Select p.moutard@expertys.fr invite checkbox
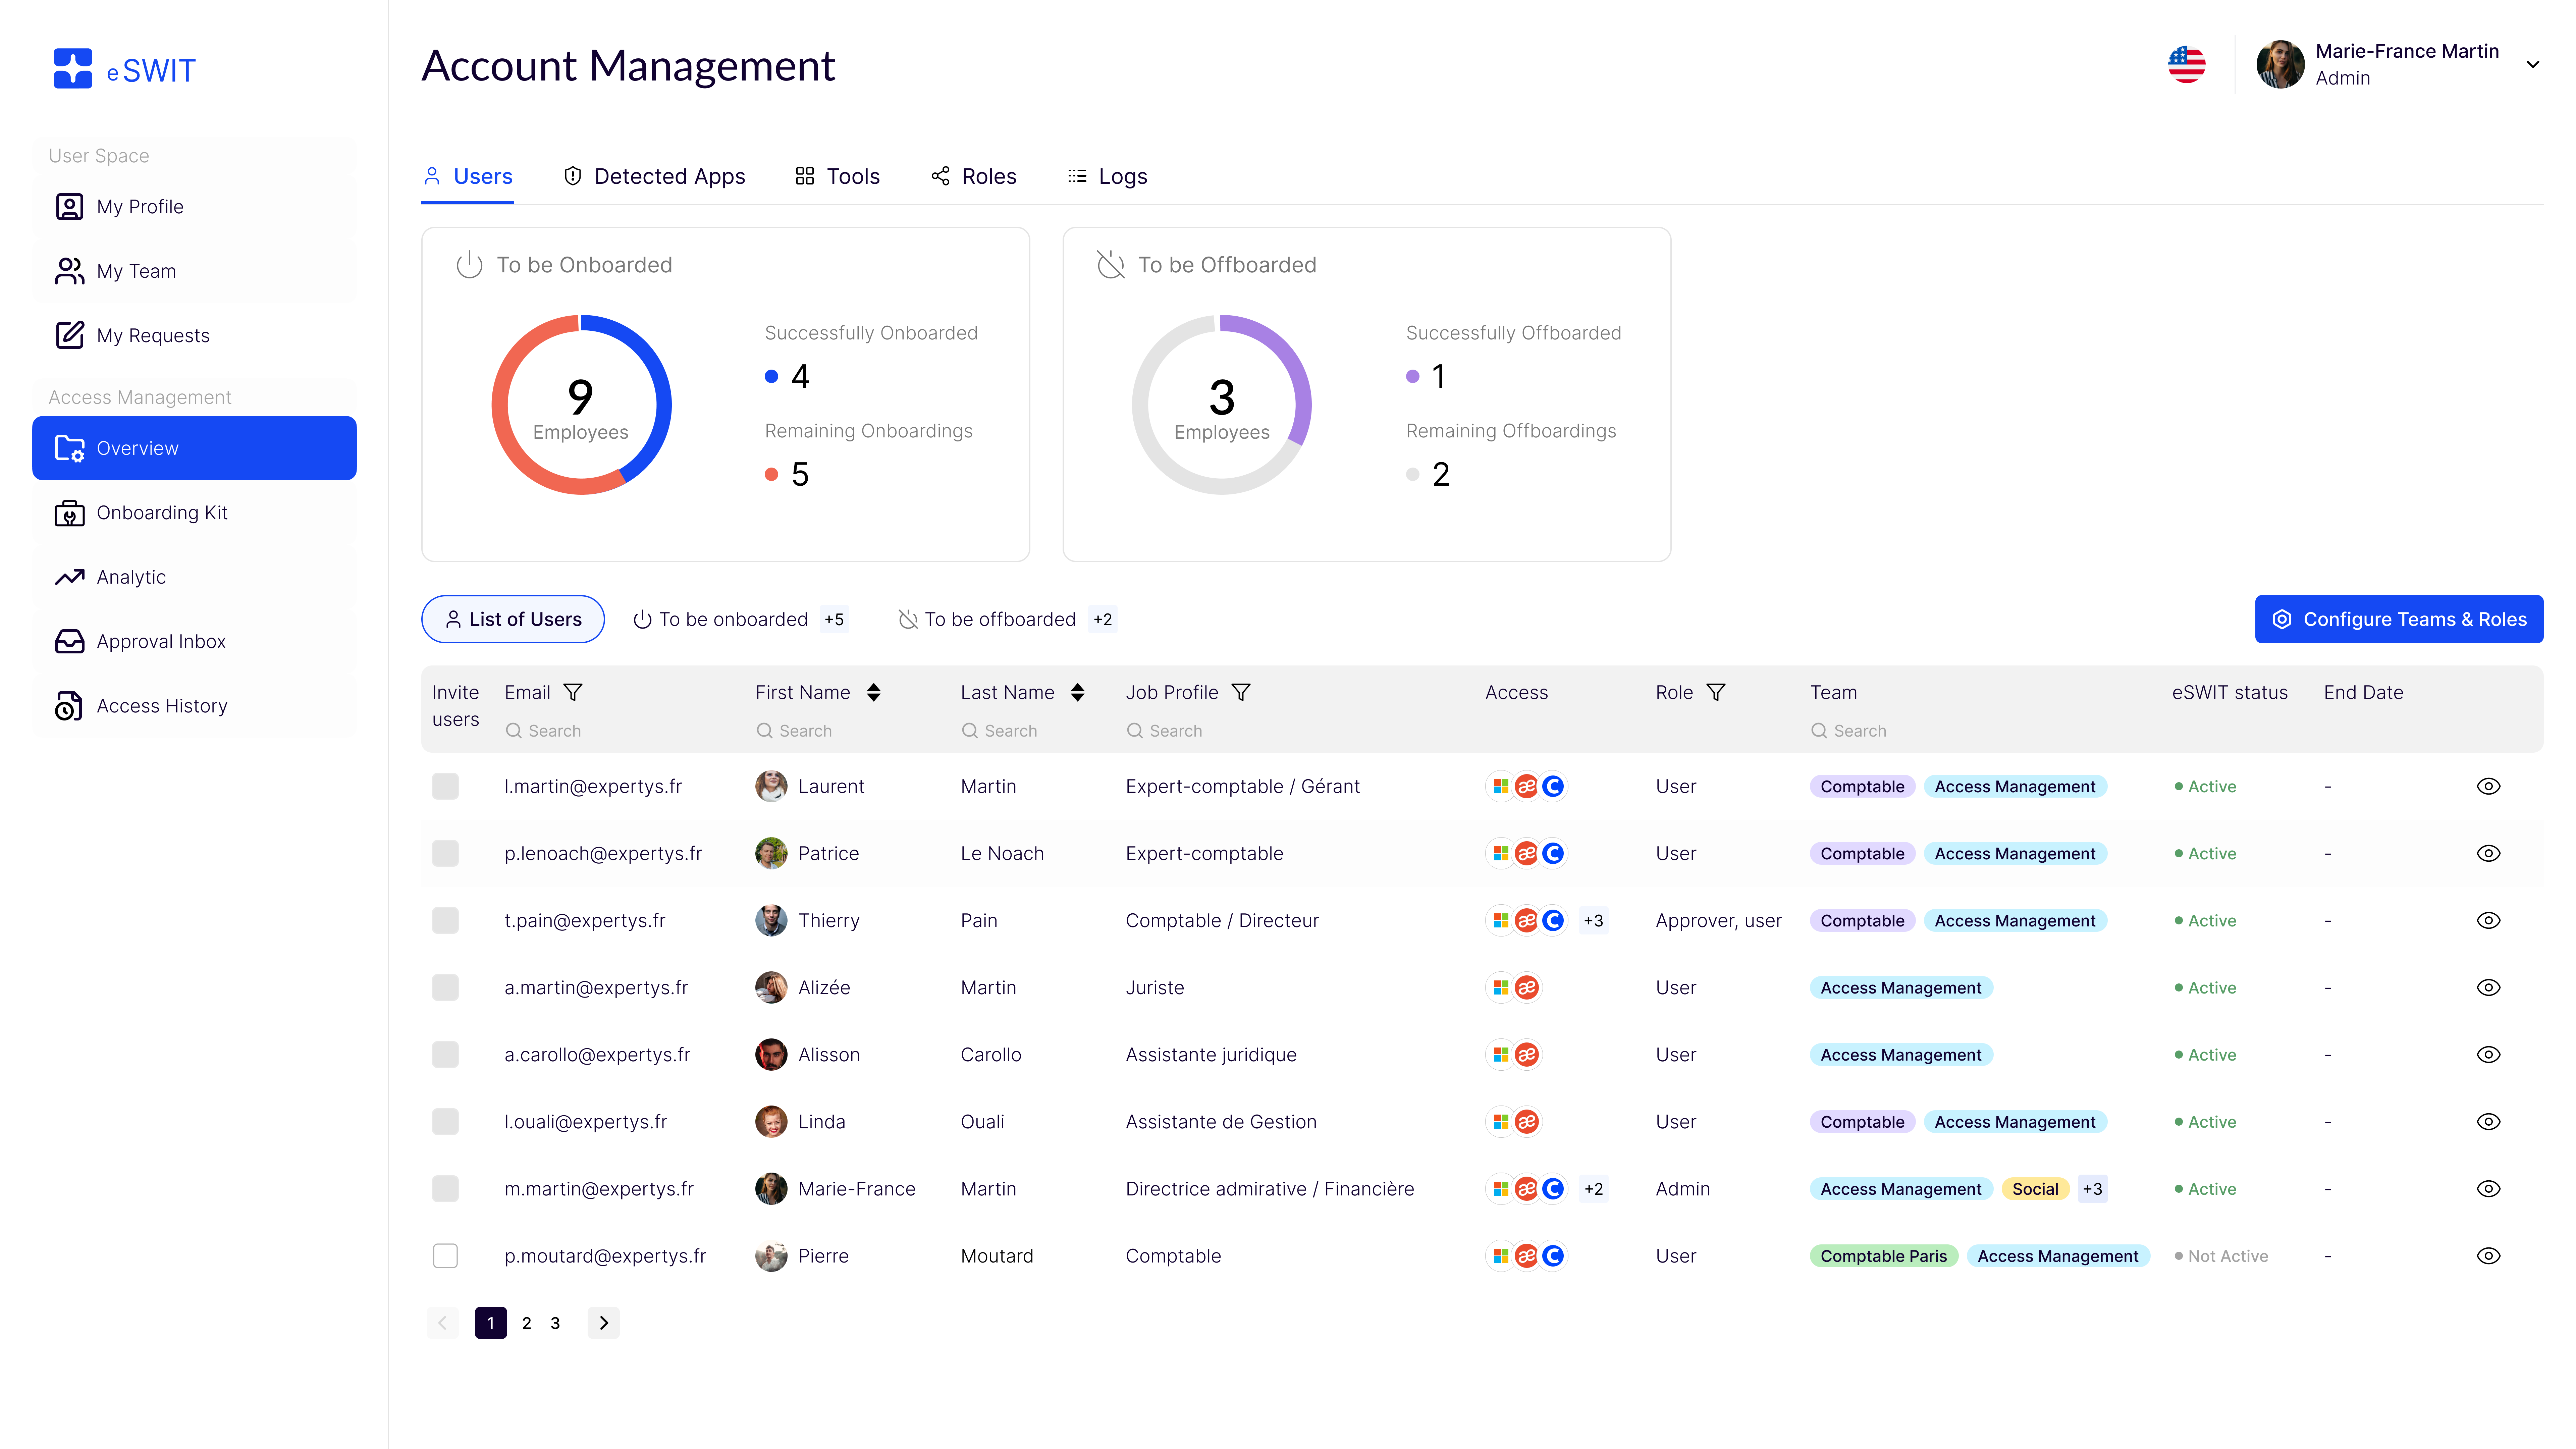2576x1449 pixels. 445,1256
